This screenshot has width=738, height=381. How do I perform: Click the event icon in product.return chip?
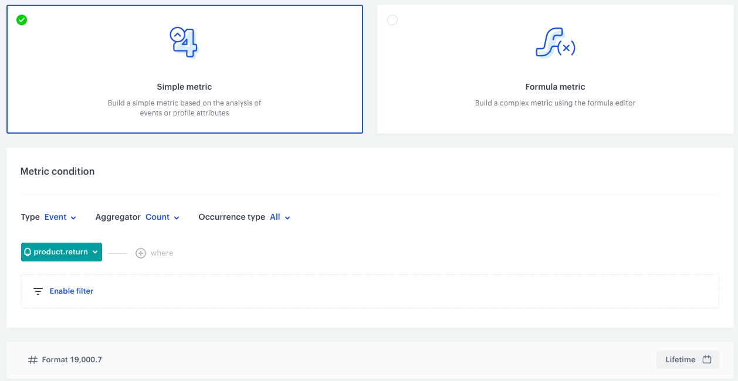(x=28, y=252)
